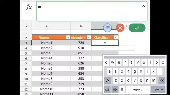The width and height of the screenshot is (170, 95).
Task: Tap the globe language switch key
Action: click(115, 89)
